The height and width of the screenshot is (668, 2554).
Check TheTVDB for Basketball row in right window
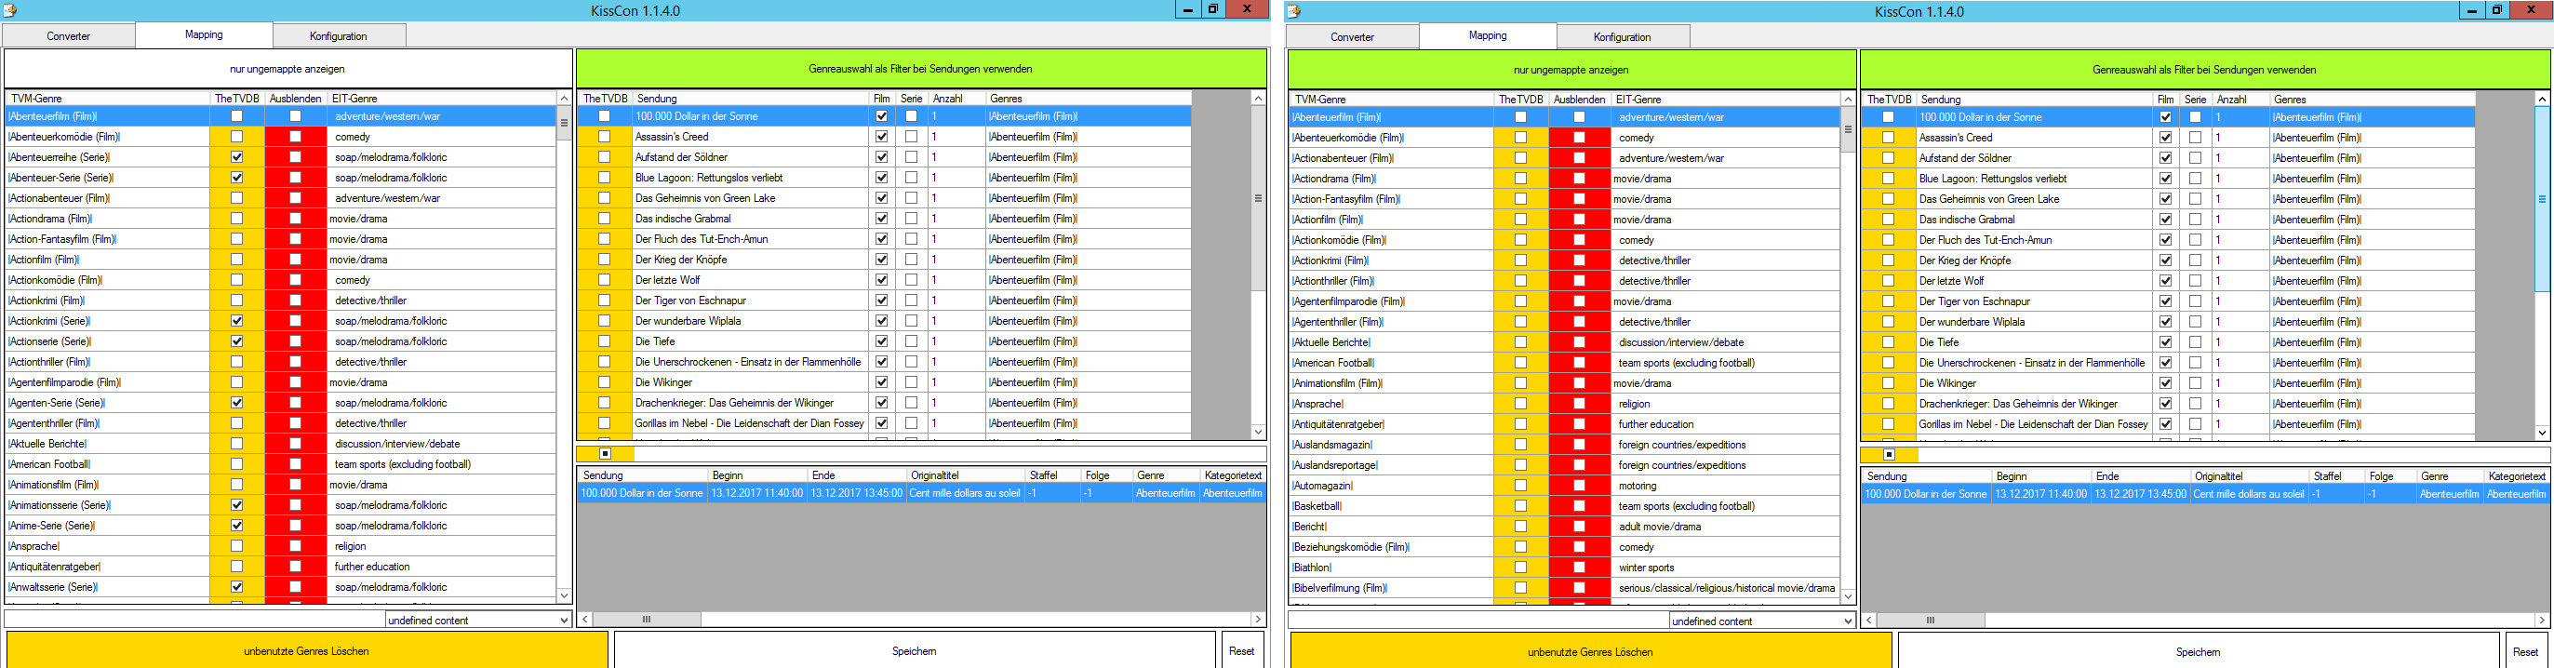tap(1520, 506)
